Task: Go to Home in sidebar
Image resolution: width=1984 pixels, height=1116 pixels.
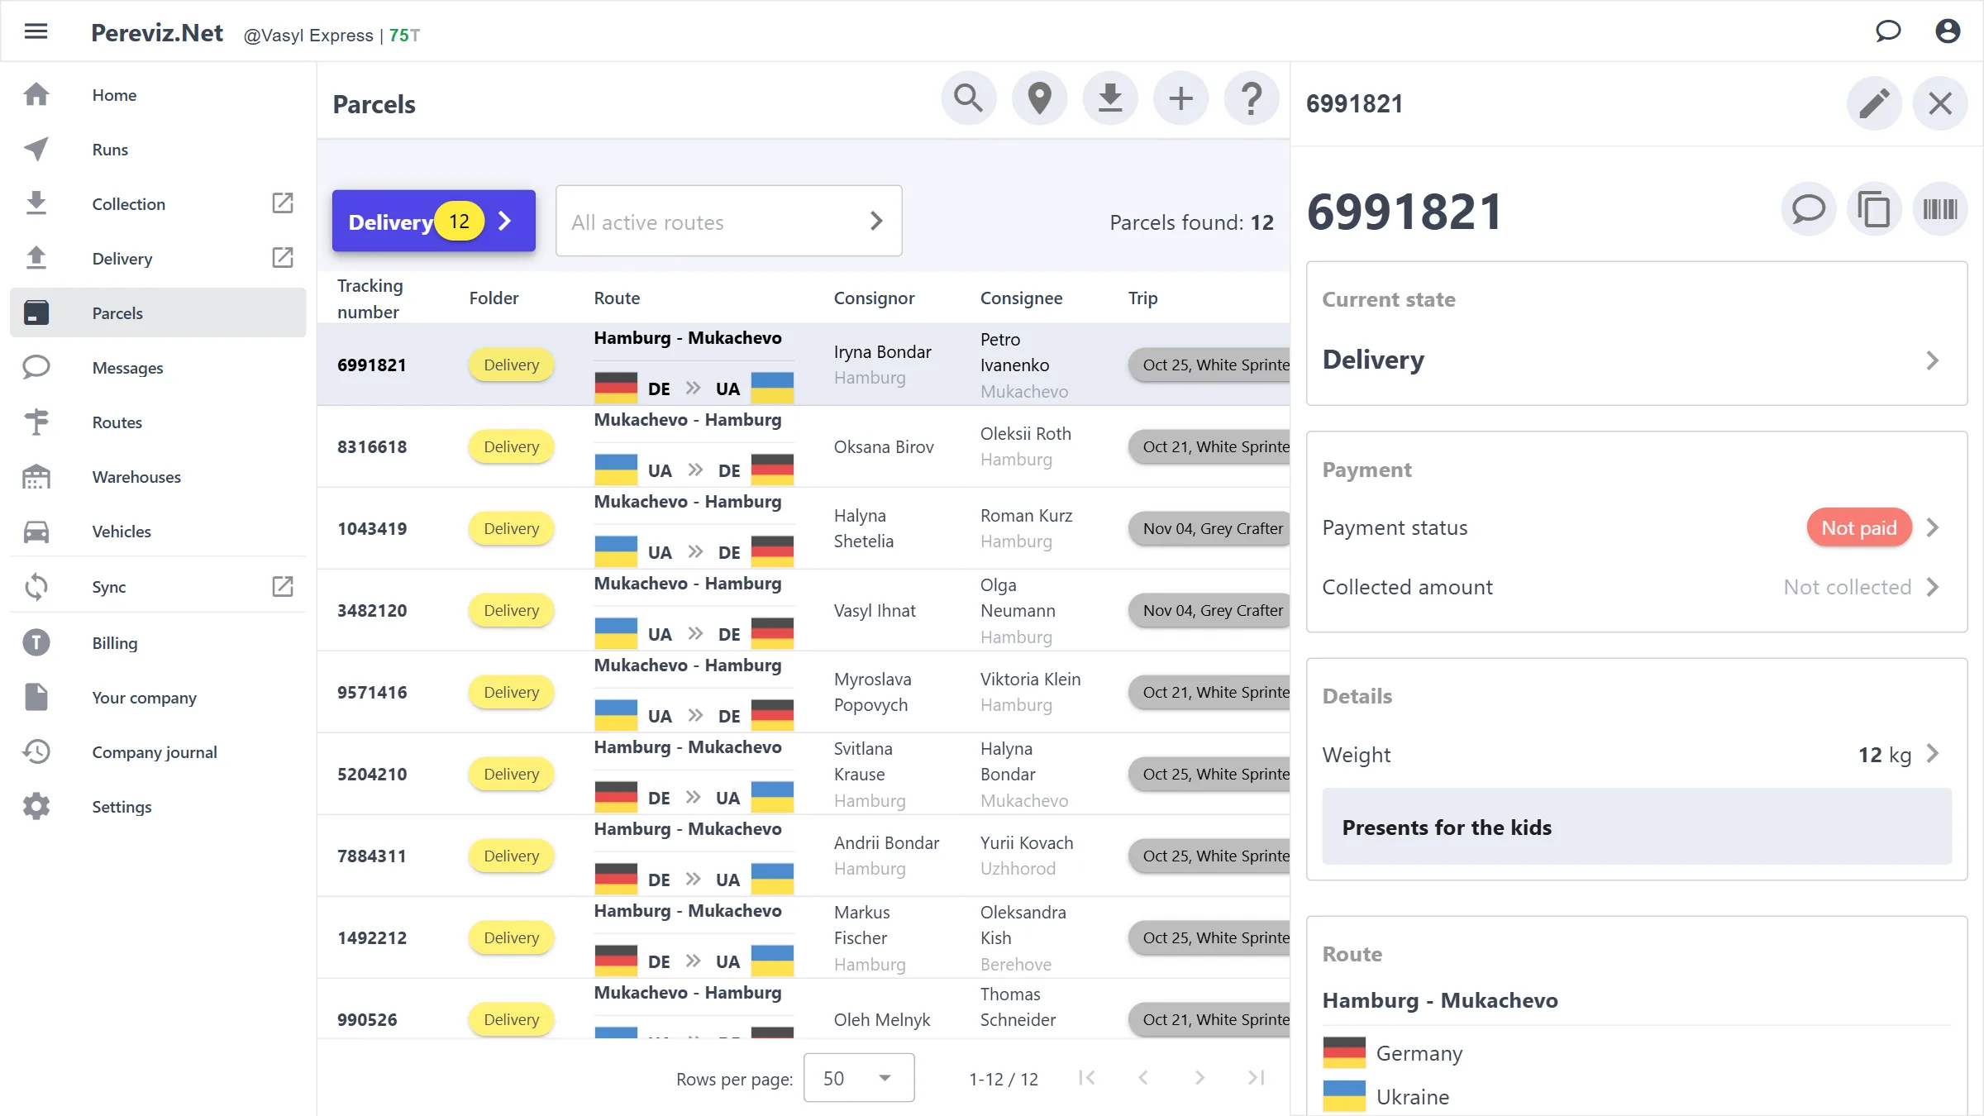Action: 158,95
